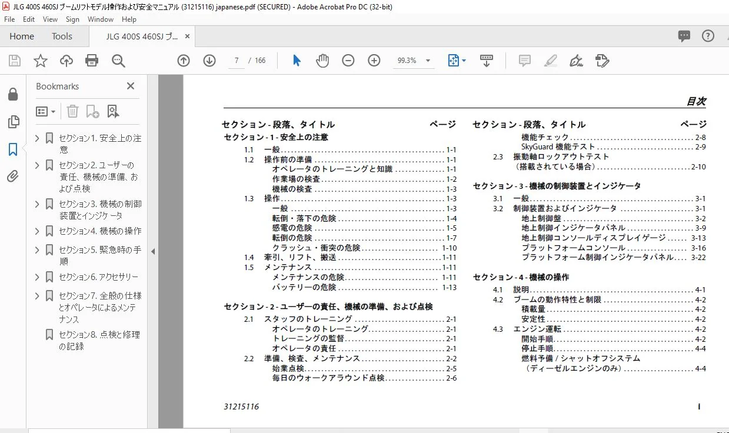Viewport: 729px width, 433px height.
Task: Open the View menu
Action: click(x=50, y=19)
